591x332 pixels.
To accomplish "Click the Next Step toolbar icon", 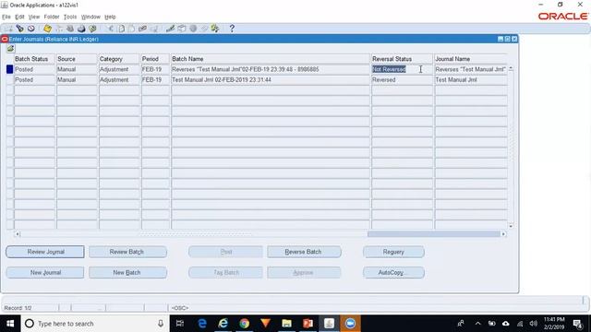I will coord(59,29).
